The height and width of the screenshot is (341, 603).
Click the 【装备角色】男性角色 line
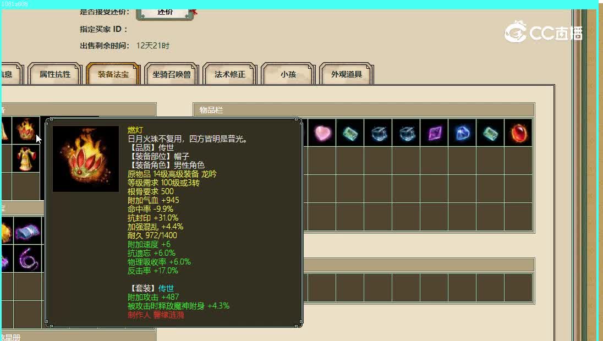[x=166, y=166]
